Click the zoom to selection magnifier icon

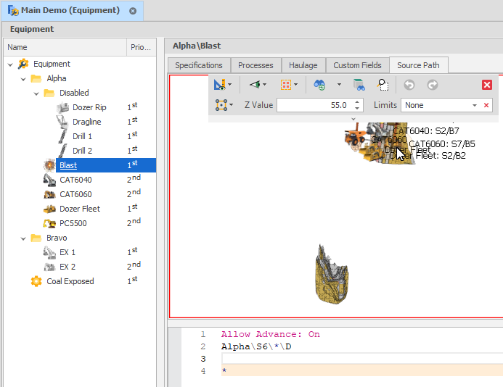pyautogui.click(x=383, y=85)
